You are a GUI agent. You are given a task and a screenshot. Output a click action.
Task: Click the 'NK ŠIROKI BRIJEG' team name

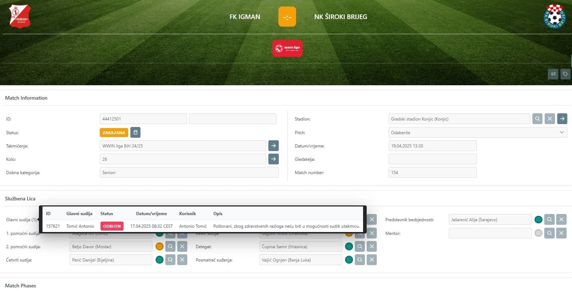pyautogui.click(x=341, y=17)
